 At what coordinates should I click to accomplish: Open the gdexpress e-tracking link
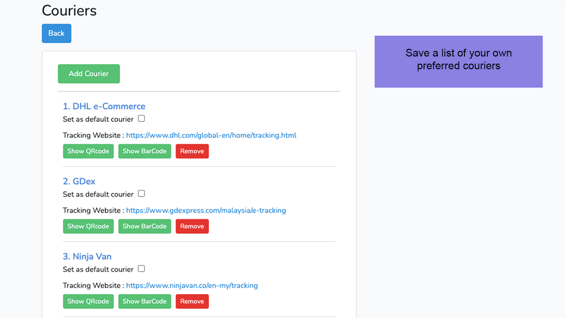(206, 210)
